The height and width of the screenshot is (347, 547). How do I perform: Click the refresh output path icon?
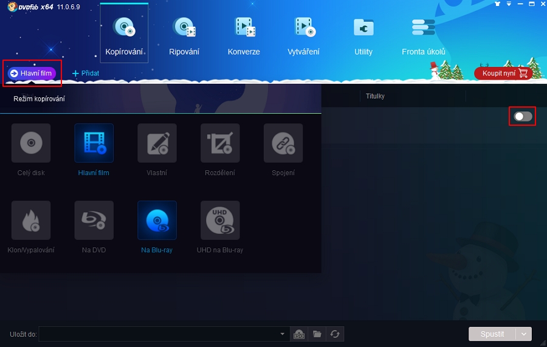click(x=335, y=334)
